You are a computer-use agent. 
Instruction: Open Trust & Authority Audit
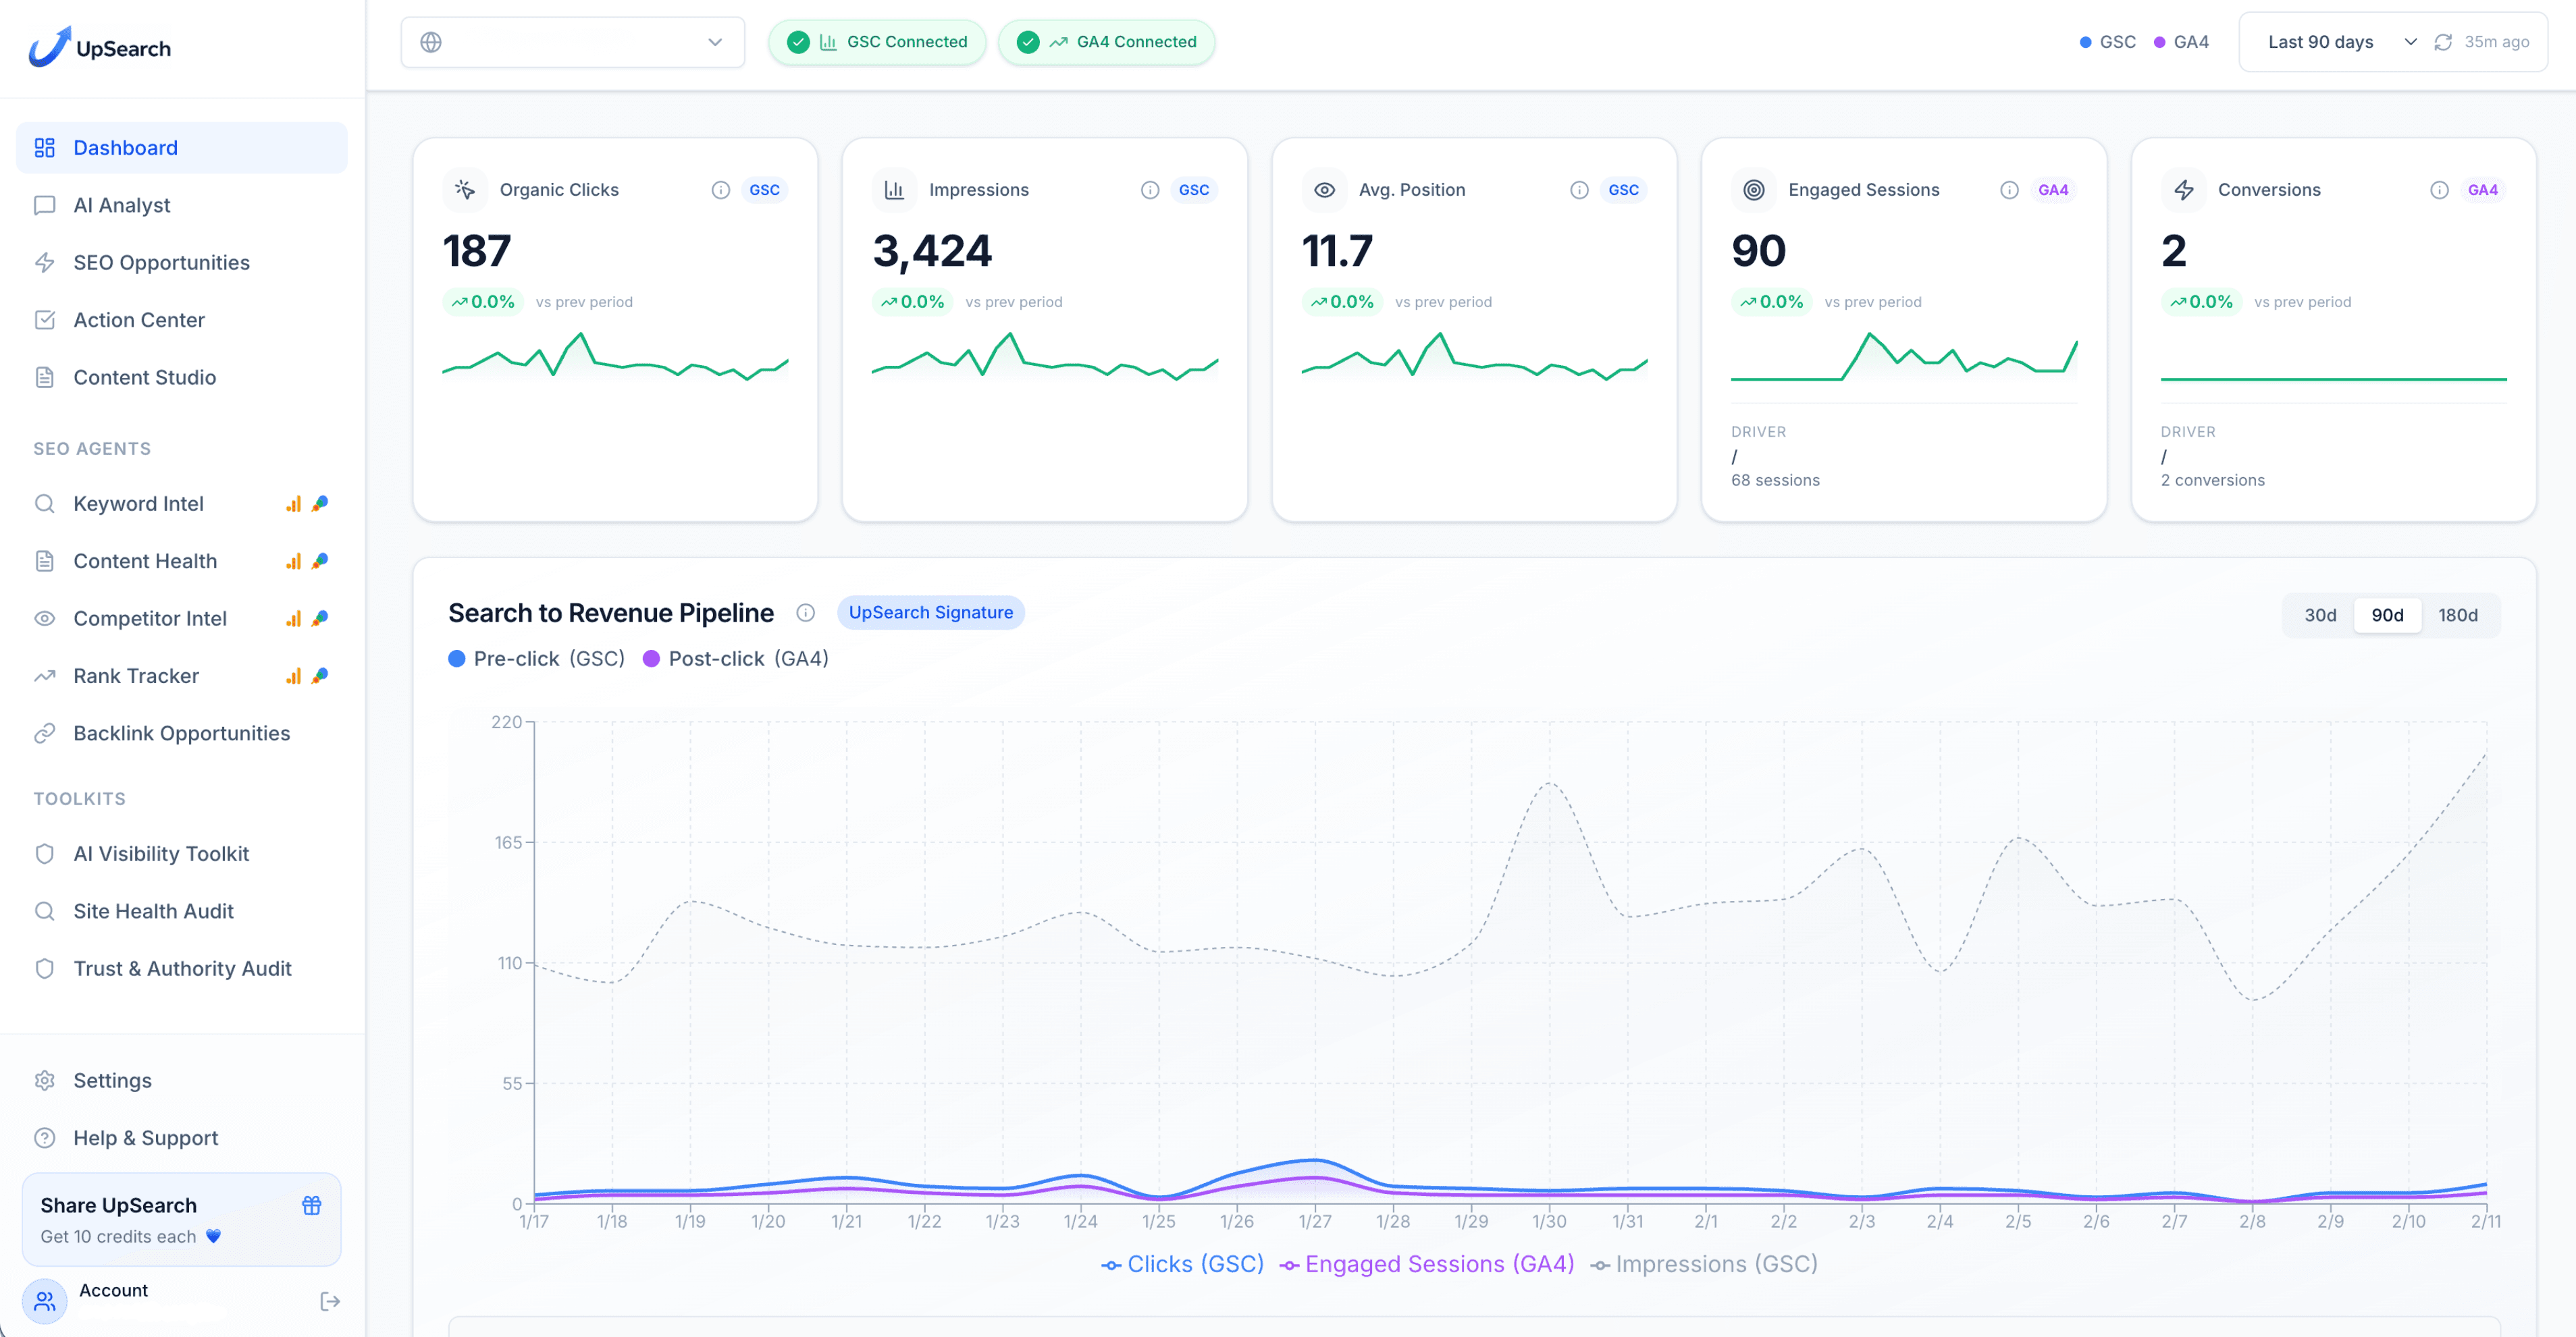point(182,968)
